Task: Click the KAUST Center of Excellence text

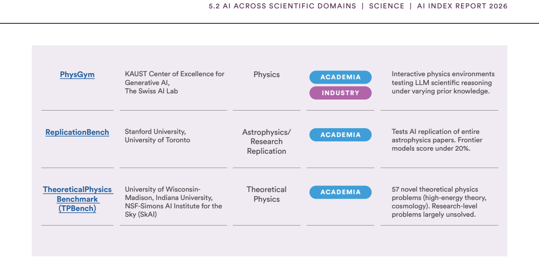Action: (174, 78)
